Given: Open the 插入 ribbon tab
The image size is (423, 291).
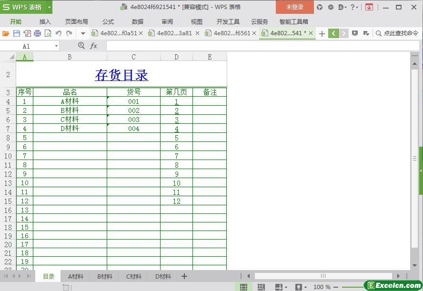Looking at the screenshot, I should (45, 22).
